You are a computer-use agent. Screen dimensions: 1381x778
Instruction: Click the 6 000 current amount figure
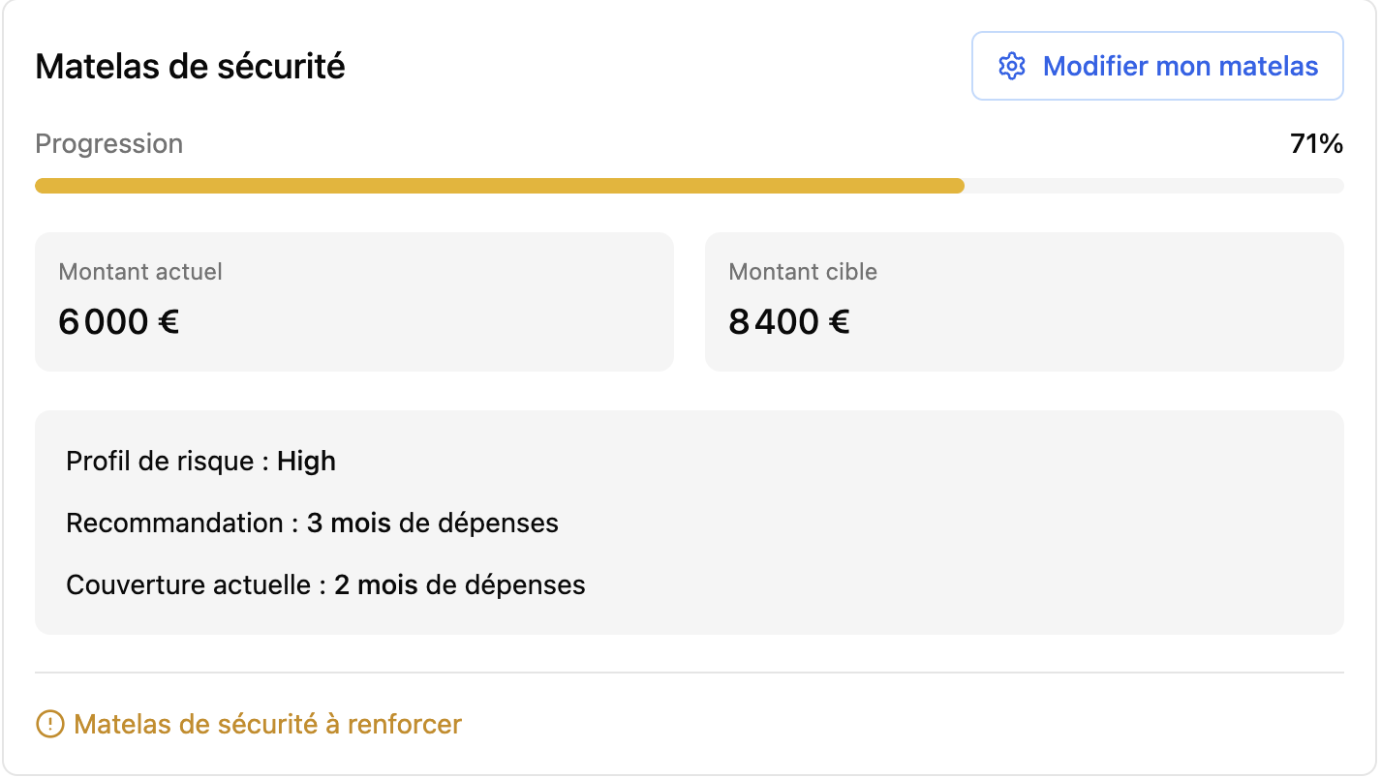tap(103, 322)
